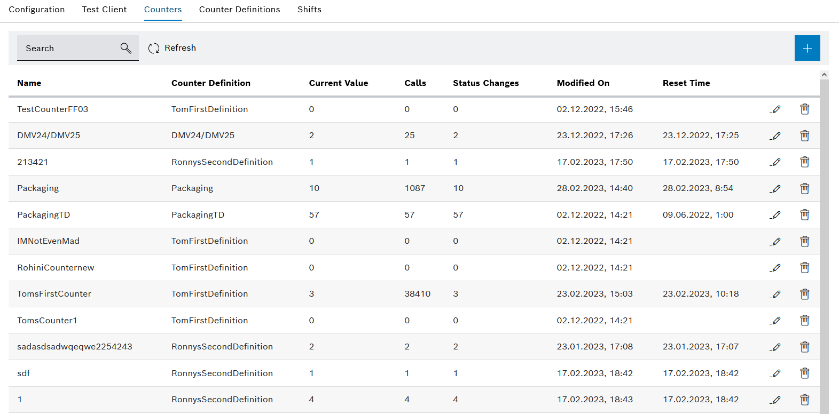Edit the RohiniCounternew counter
The width and height of the screenshot is (839, 414).
tap(775, 268)
